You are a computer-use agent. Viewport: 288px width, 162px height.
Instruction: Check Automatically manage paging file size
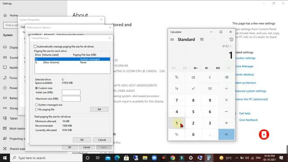(35, 46)
